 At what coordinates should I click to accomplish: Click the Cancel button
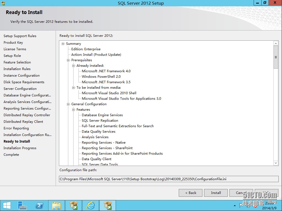tap(241, 193)
